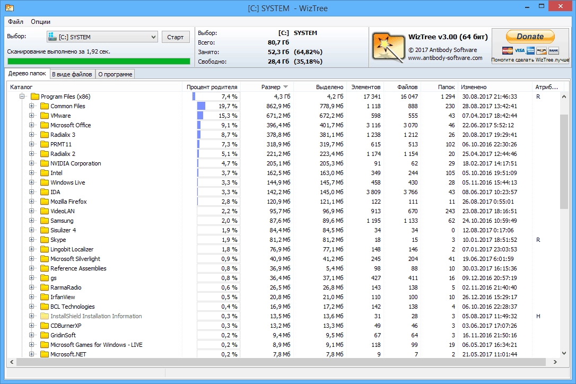Click the Intel folder icon
This screenshot has width=576, height=384.
coord(45,173)
